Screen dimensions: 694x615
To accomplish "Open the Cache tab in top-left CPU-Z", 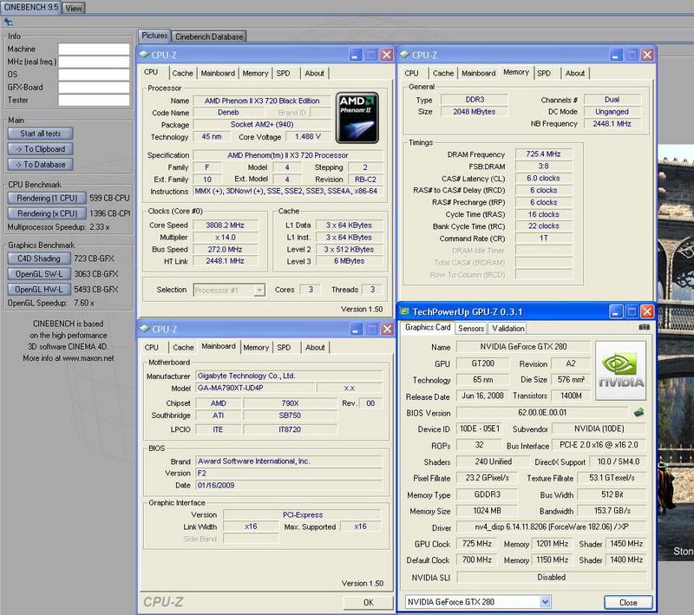I will [x=182, y=74].
